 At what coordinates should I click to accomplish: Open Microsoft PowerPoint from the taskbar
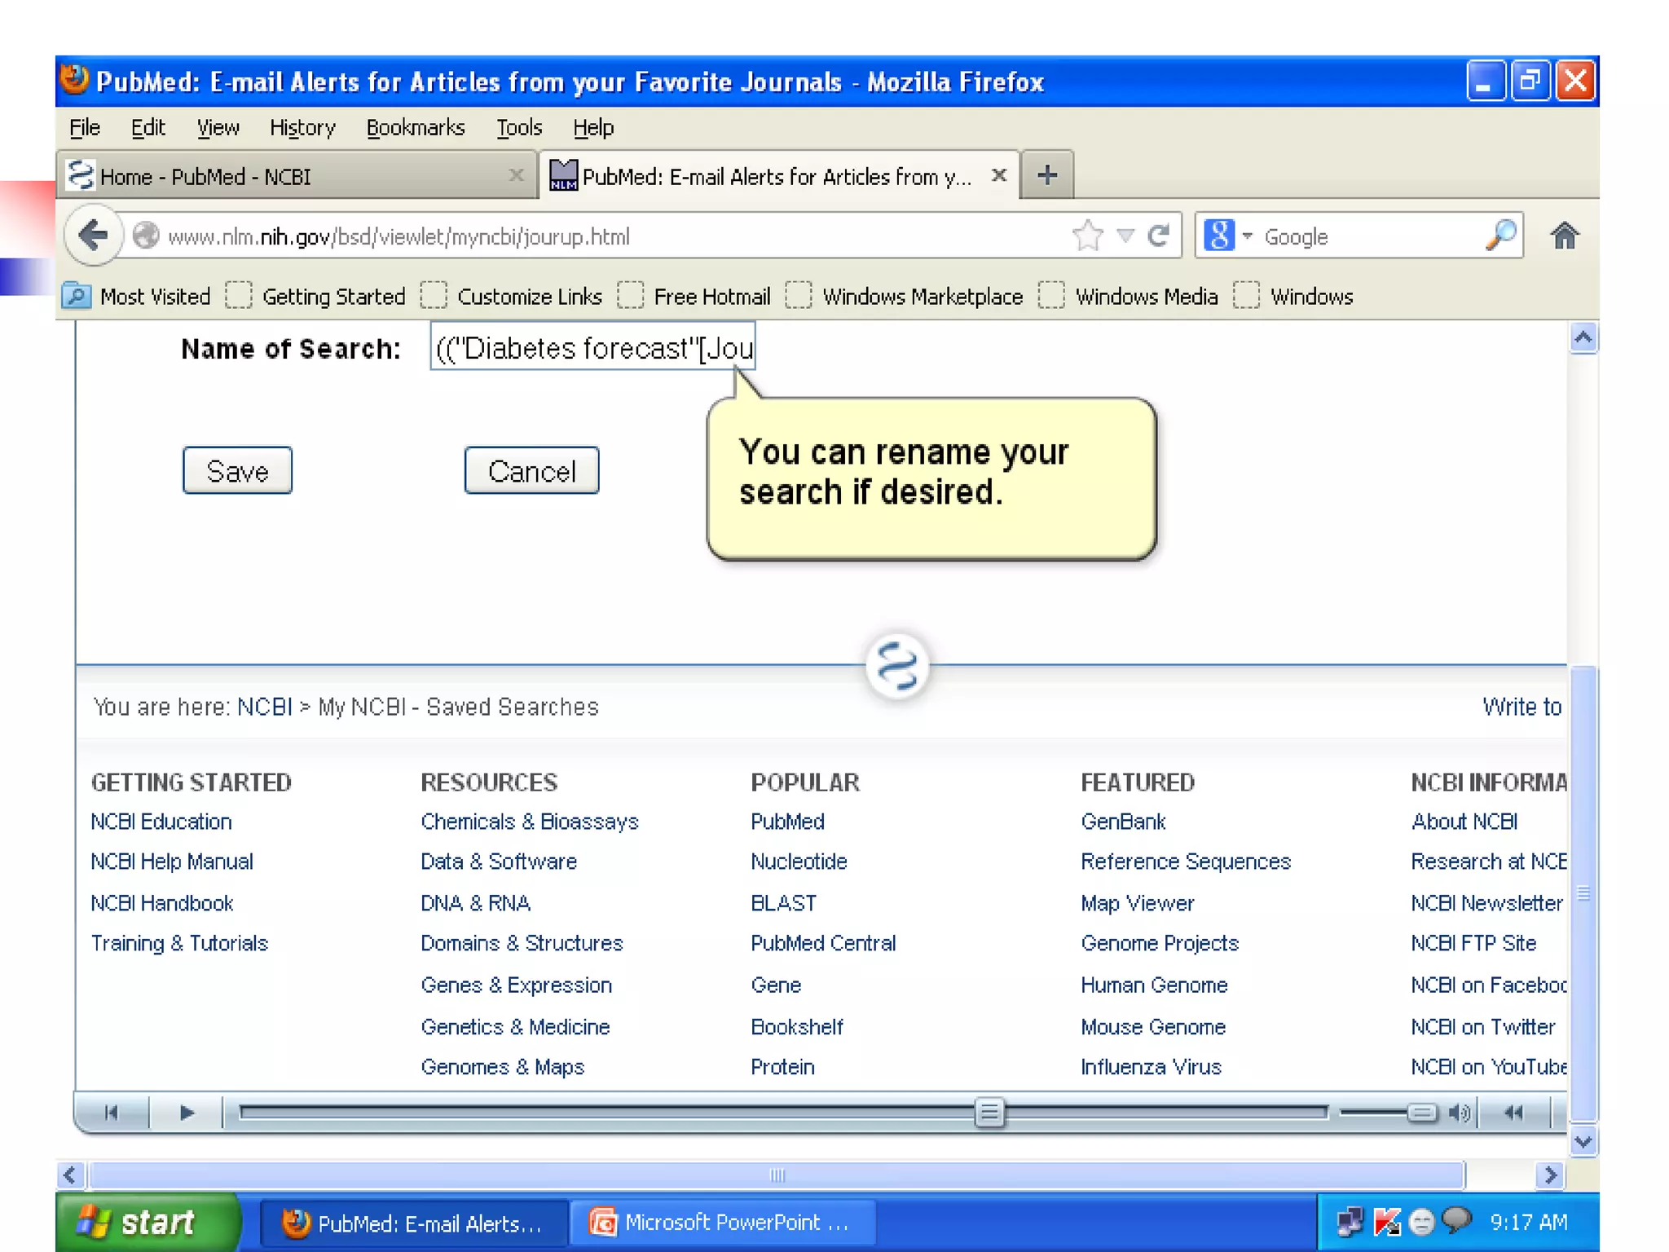point(722,1223)
